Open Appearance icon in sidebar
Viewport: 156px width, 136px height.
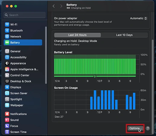7,63
